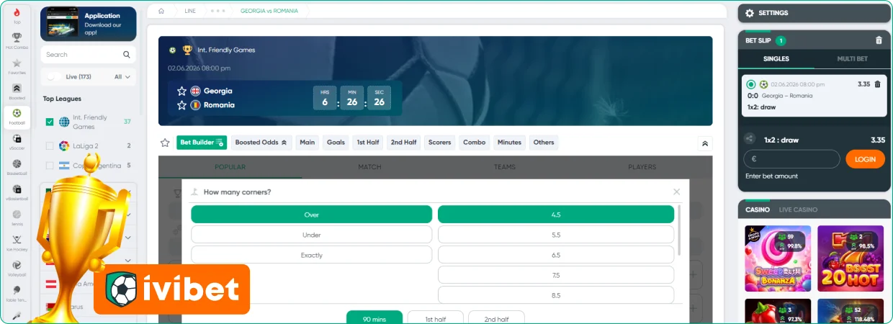Click the search magnifier icon
Viewport: 893px width, 324px height.
127,55
